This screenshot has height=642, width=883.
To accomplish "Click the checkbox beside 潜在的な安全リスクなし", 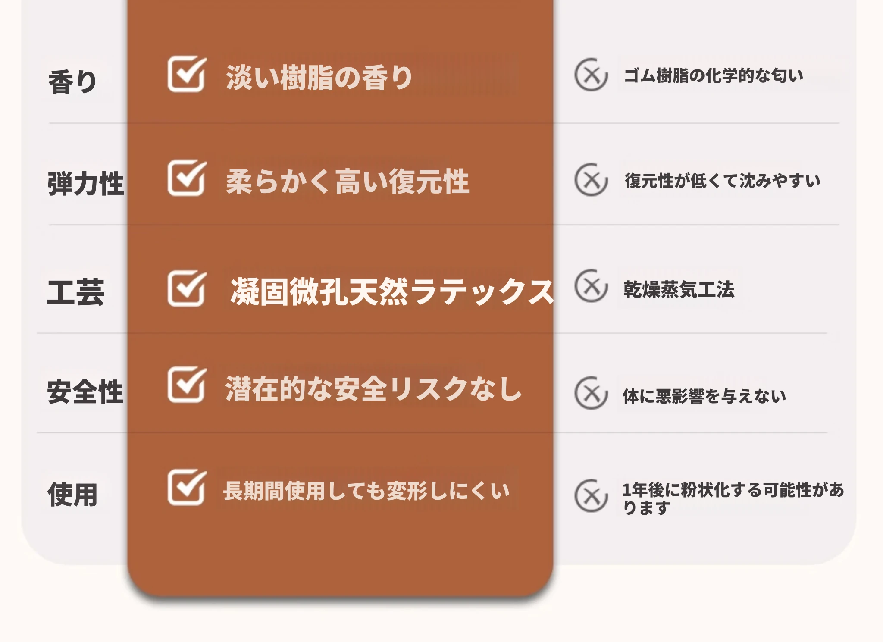I will pyautogui.click(x=186, y=385).
